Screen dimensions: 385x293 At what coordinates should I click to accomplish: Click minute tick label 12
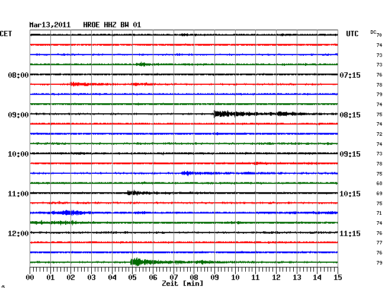(x=276, y=278)
